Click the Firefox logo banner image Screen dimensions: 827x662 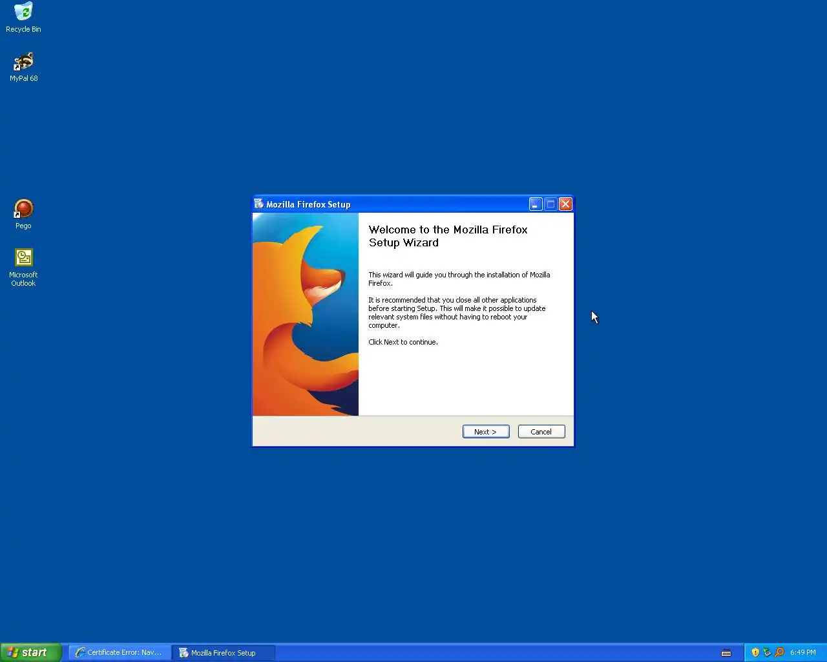coord(306,314)
